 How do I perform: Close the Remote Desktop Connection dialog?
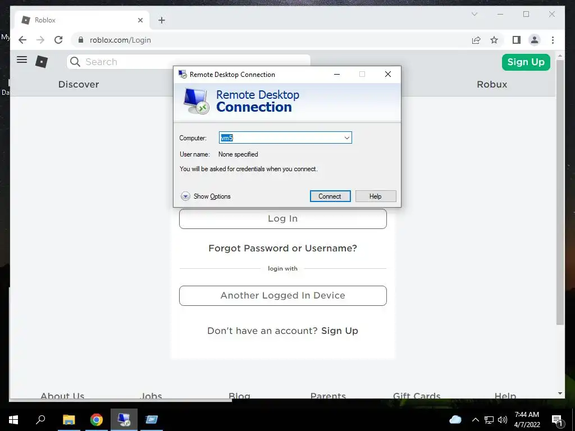(x=388, y=75)
